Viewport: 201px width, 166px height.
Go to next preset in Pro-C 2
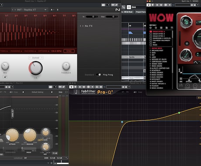point(52,92)
